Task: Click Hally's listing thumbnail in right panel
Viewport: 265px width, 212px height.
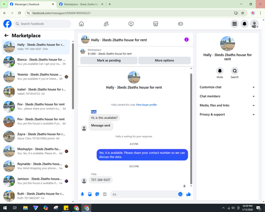Action: (227, 43)
